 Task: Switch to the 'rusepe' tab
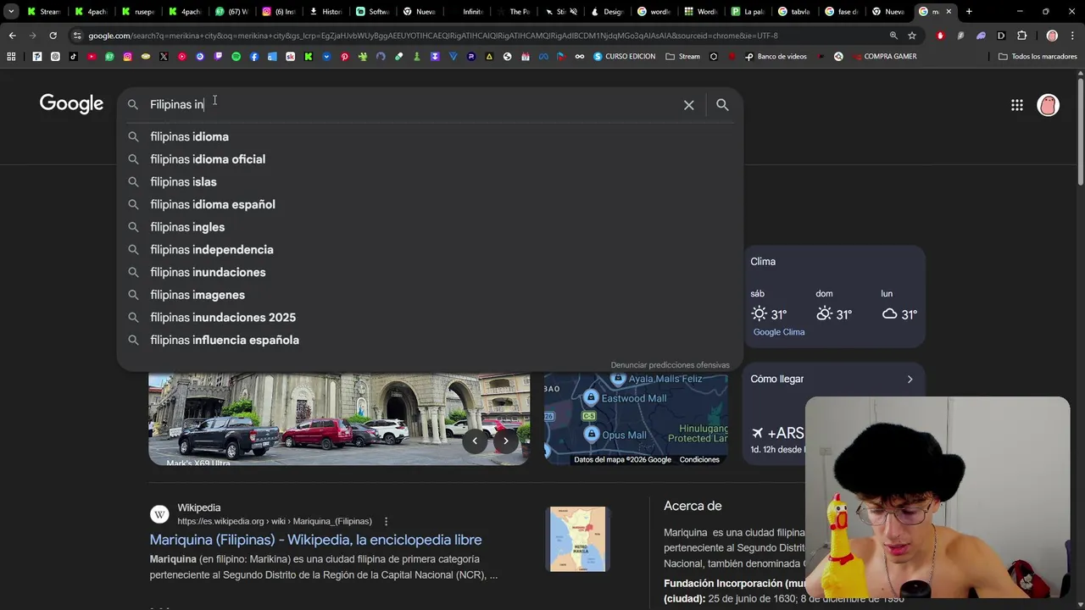(137, 12)
